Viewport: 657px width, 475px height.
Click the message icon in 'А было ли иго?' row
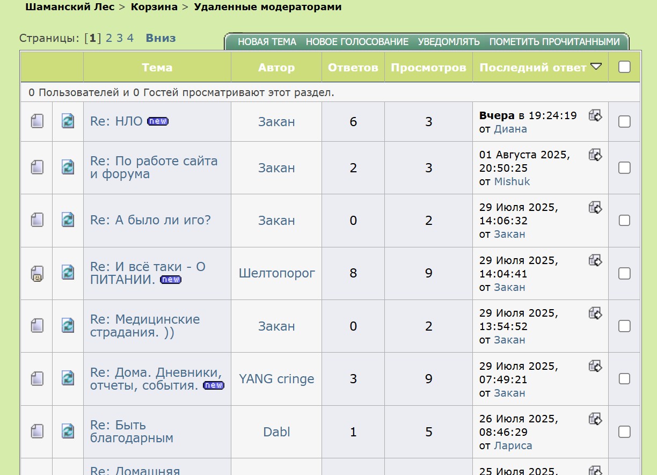tap(68, 220)
